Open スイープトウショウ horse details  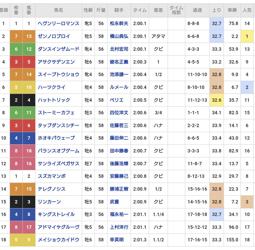point(58,75)
